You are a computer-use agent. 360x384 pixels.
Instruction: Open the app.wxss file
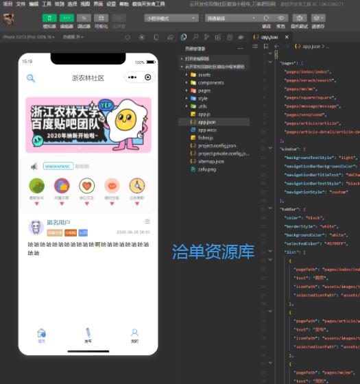[x=207, y=130]
